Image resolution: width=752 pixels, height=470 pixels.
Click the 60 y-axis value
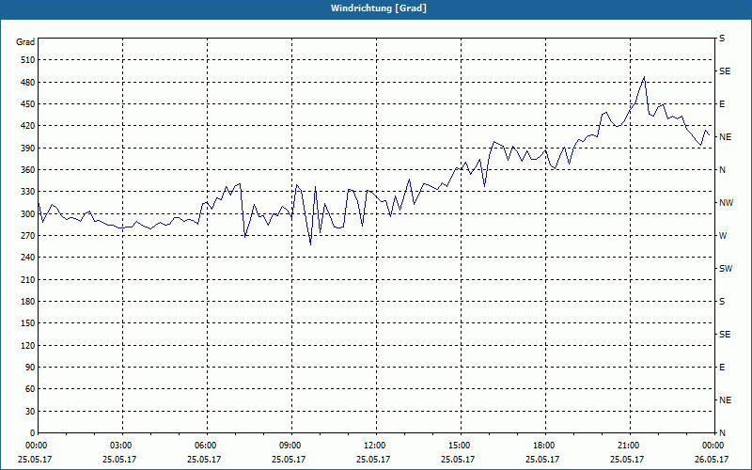tap(30, 389)
